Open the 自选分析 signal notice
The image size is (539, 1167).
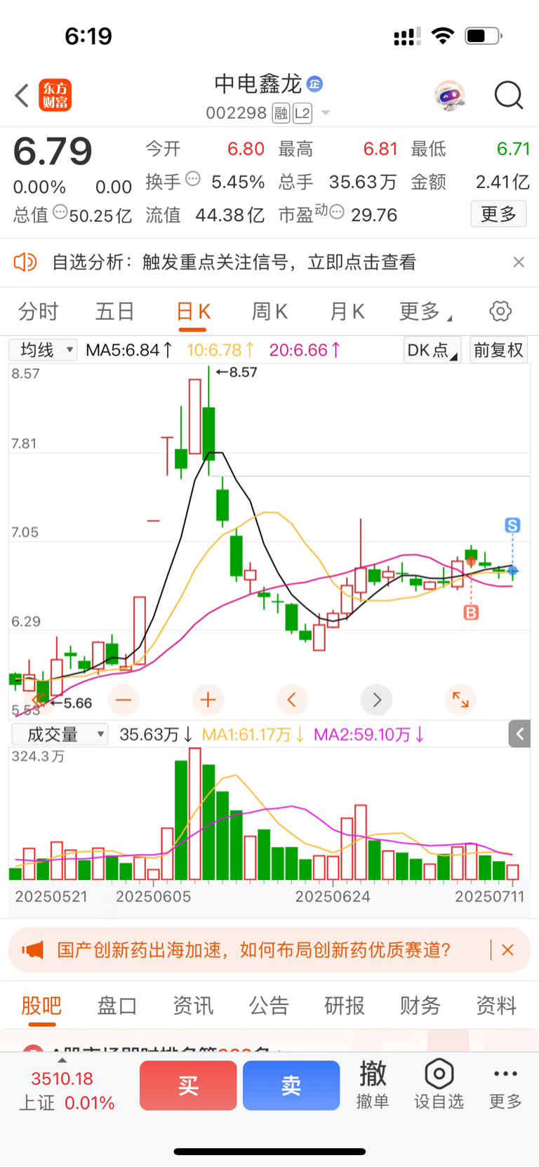(234, 262)
